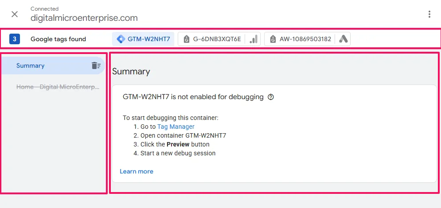Select the Home - Digital MicroEnterp... page entry
441x208 pixels.
[58, 87]
